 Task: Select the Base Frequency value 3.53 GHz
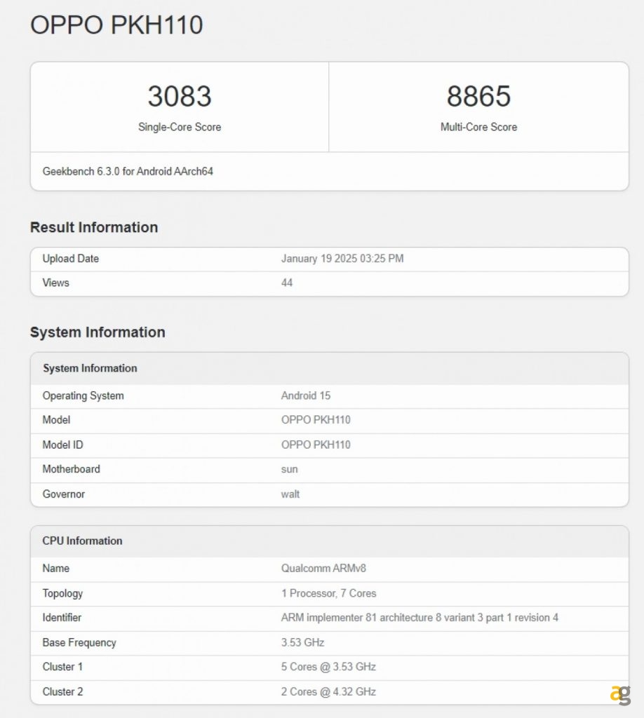point(303,642)
